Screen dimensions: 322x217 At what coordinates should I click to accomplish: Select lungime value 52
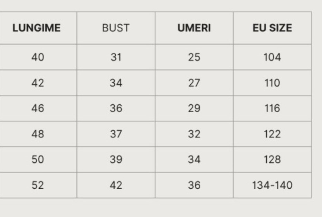tap(38, 185)
